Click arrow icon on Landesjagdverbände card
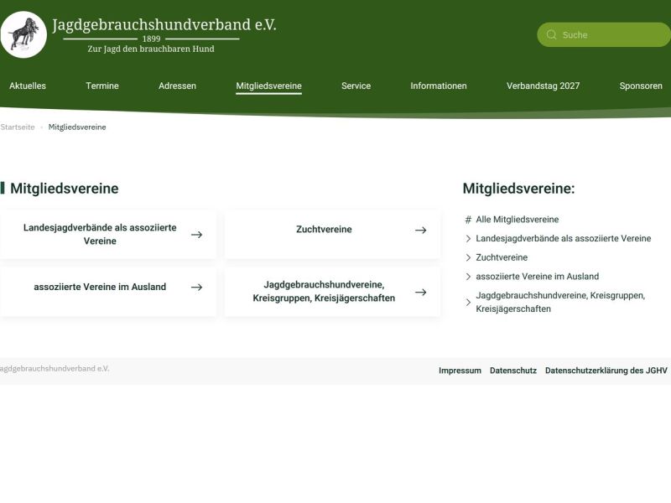Viewport: 671px width, 503px height. (x=197, y=235)
